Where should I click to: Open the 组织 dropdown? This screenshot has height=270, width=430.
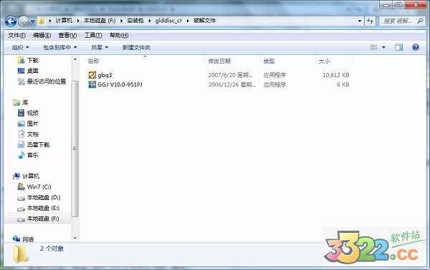coord(20,48)
